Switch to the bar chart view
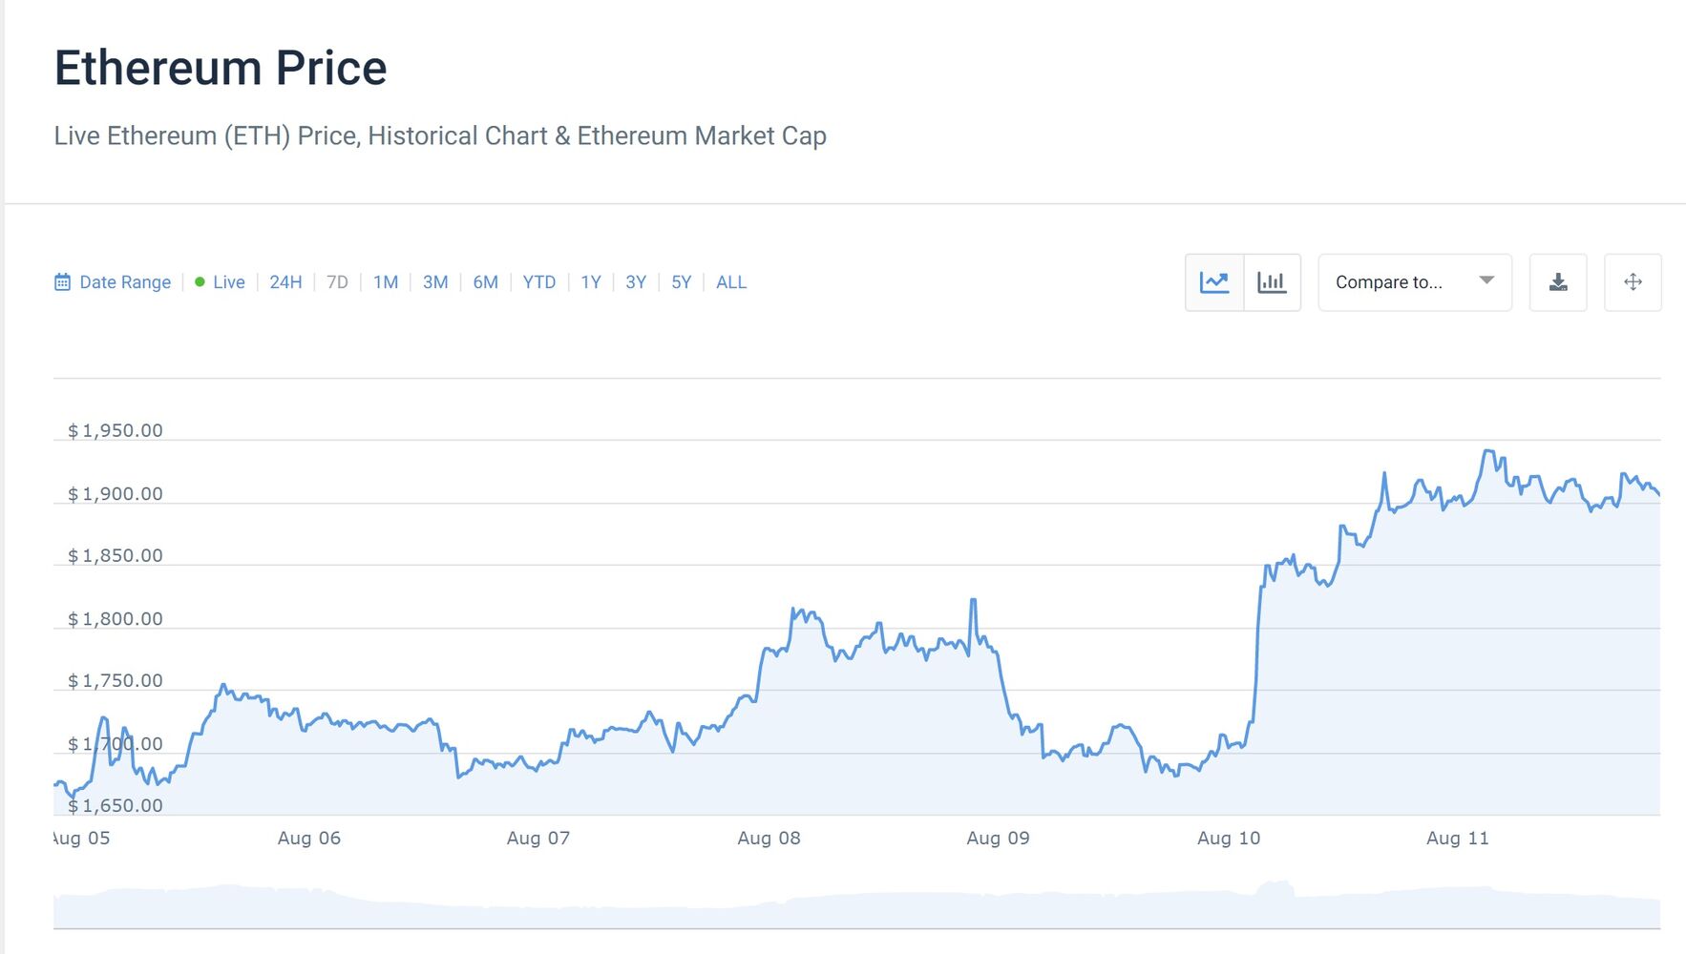The image size is (1686, 954). pos(1272,282)
